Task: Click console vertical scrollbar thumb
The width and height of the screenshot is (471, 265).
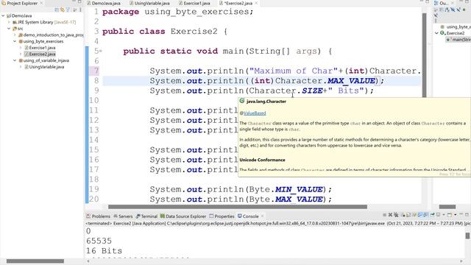Action: click(x=467, y=236)
